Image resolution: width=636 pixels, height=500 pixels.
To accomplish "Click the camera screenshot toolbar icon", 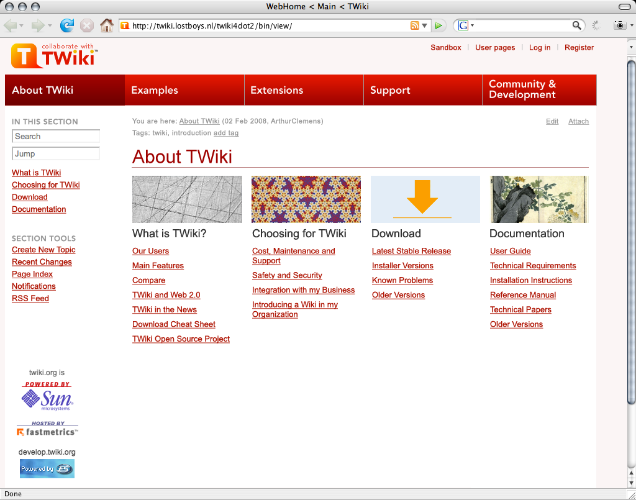I will tap(619, 25).
